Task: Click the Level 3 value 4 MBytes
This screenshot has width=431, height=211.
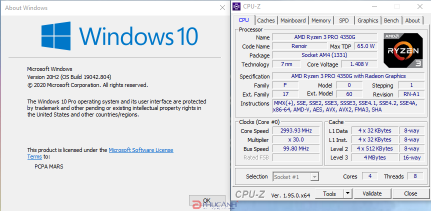Action: pyautogui.click(x=375, y=157)
